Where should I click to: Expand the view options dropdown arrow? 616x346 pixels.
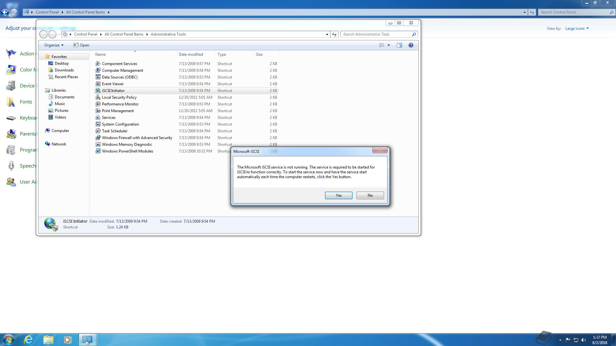pyautogui.click(x=389, y=45)
